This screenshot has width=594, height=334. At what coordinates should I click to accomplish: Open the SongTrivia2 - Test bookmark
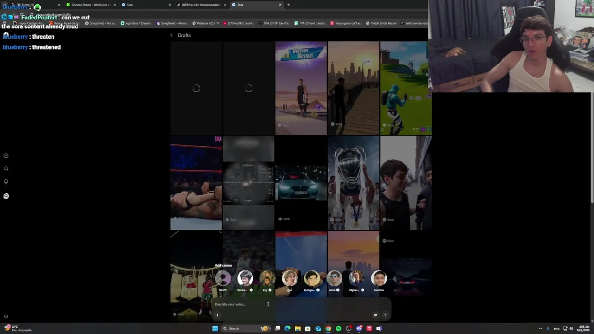[x=100, y=23]
